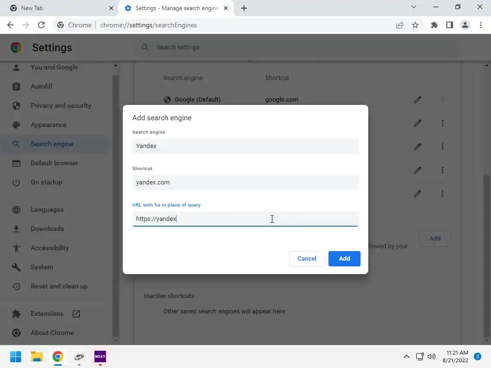Open About Chrome page
Image resolution: width=491 pixels, height=368 pixels.
point(54,333)
